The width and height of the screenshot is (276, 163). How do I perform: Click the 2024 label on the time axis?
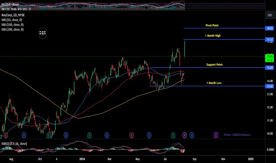pos(82,159)
